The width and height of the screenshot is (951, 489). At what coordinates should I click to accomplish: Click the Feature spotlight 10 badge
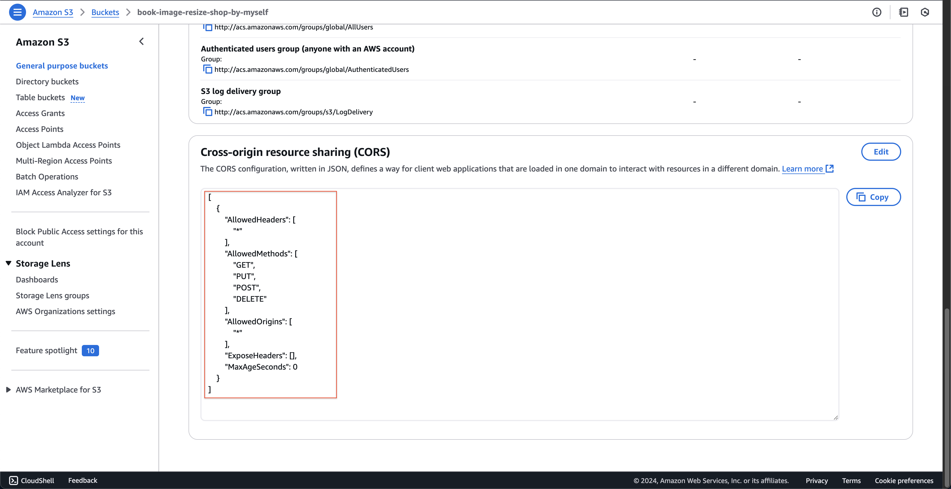tap(91, 351)
